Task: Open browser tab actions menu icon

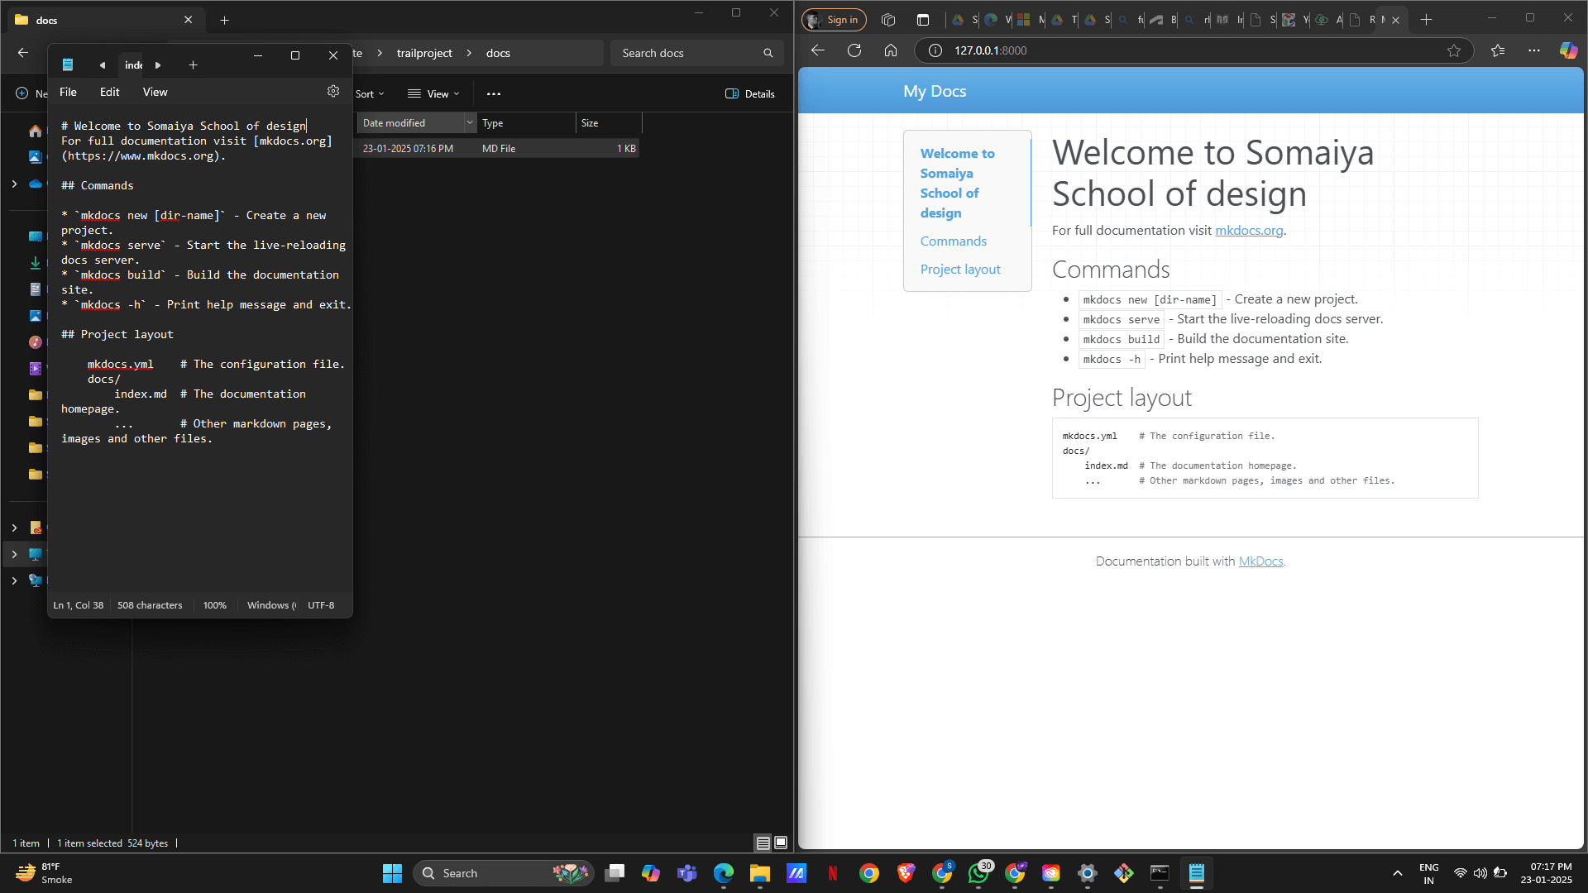Action: tap(923, 20)
